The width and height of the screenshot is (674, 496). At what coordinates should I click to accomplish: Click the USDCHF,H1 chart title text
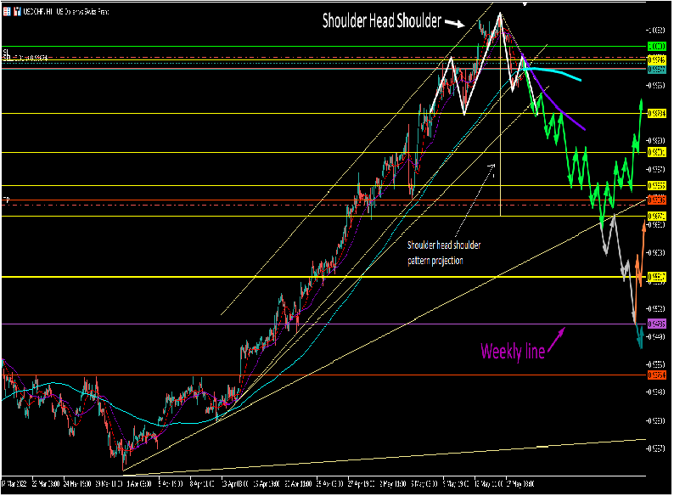point(65,12)
